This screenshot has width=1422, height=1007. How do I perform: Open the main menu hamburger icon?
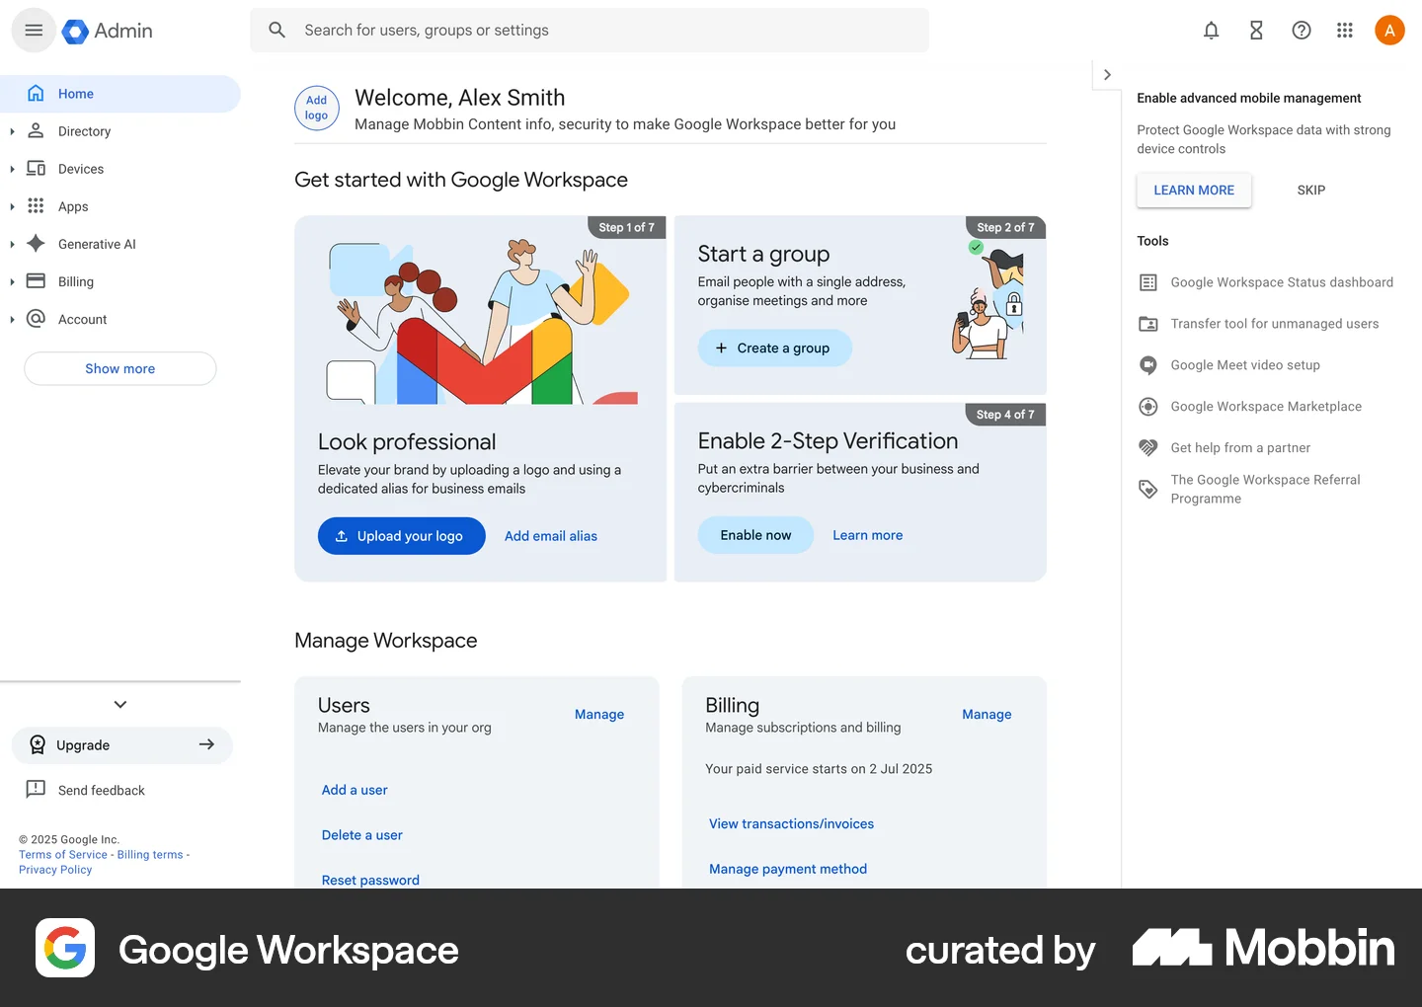34,31
